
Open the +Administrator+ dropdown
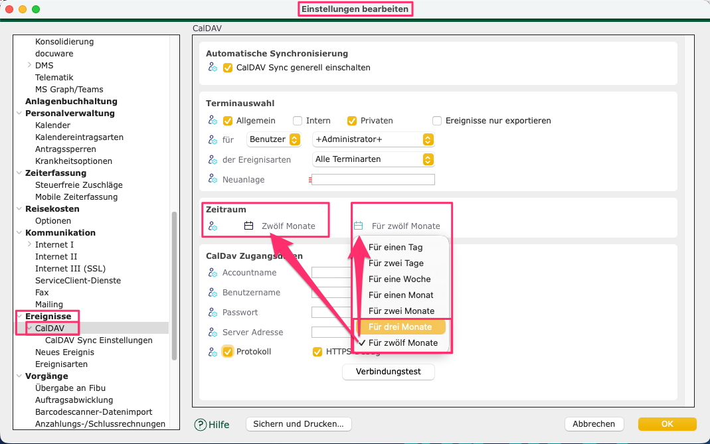click(x=373, y=139)
